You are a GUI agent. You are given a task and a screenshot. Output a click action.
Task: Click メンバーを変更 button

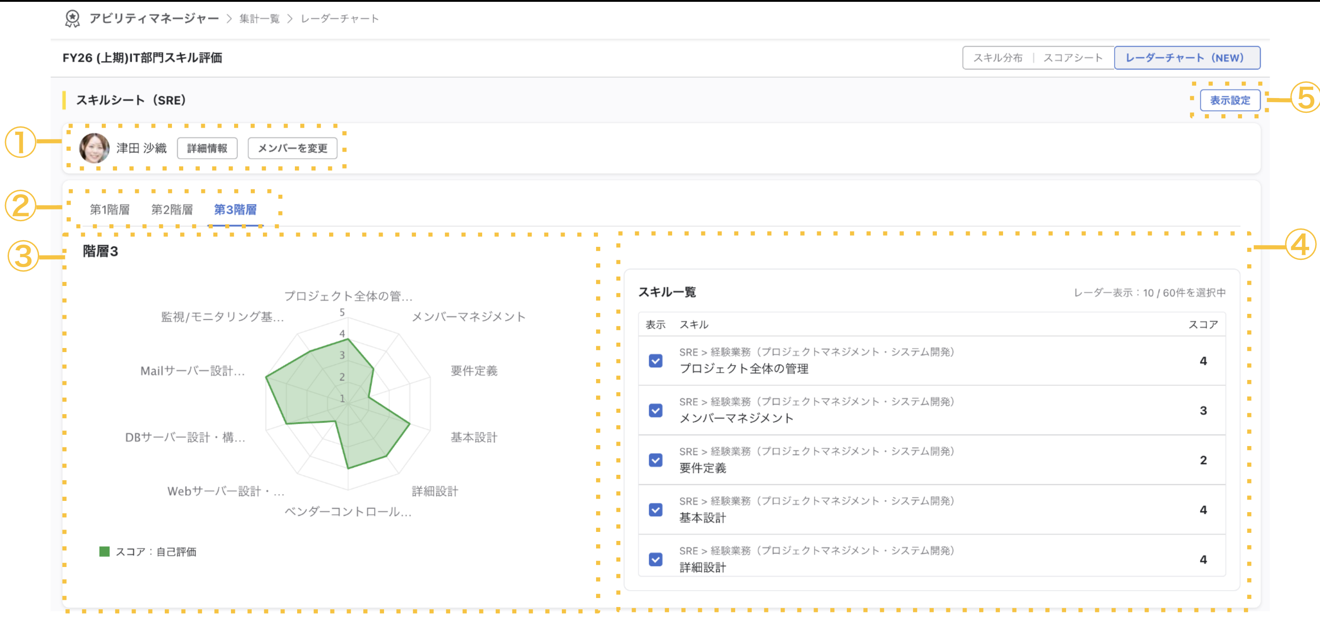[x=292, y=148]
